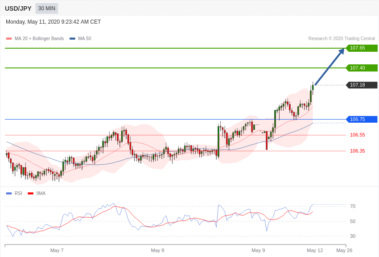This screenshot has width=379, height=257.
Task: Click the red 9MA legend swatch
Action: [x=31, y=193]
